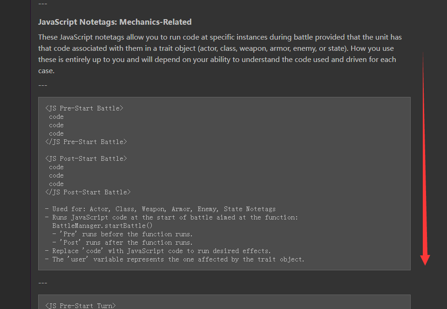The image size is (447, 309).
Task: Select the <JS Pre-Start Turn> tag
Action: click(x=81, y=306)
